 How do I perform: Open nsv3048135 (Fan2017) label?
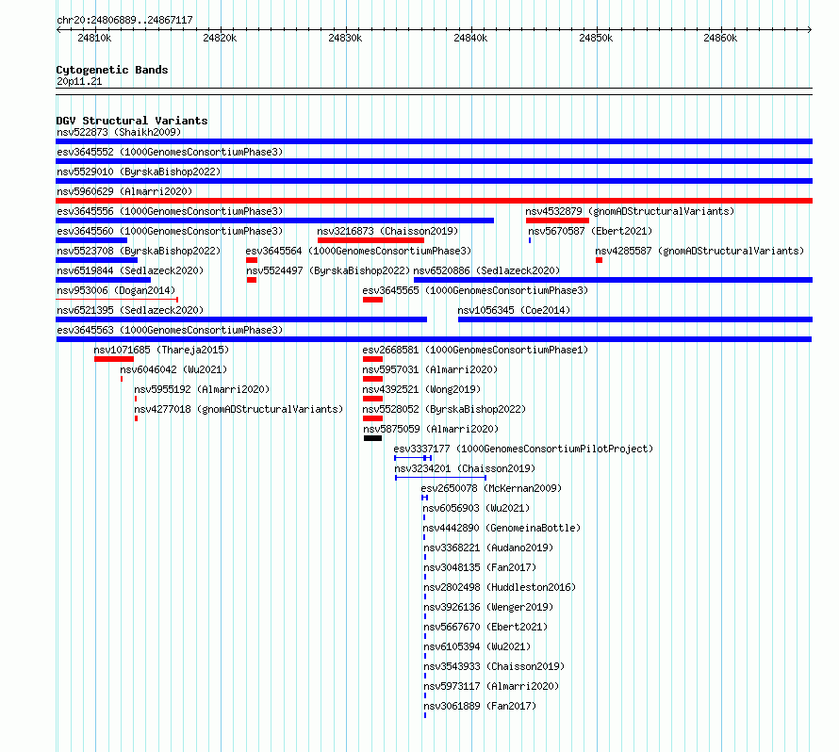480,567
